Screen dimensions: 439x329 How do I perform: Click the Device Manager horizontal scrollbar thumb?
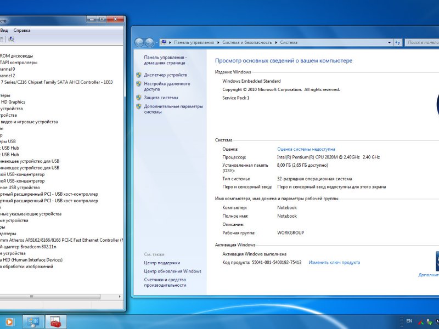pyautogui.click(x=50, y=296)
